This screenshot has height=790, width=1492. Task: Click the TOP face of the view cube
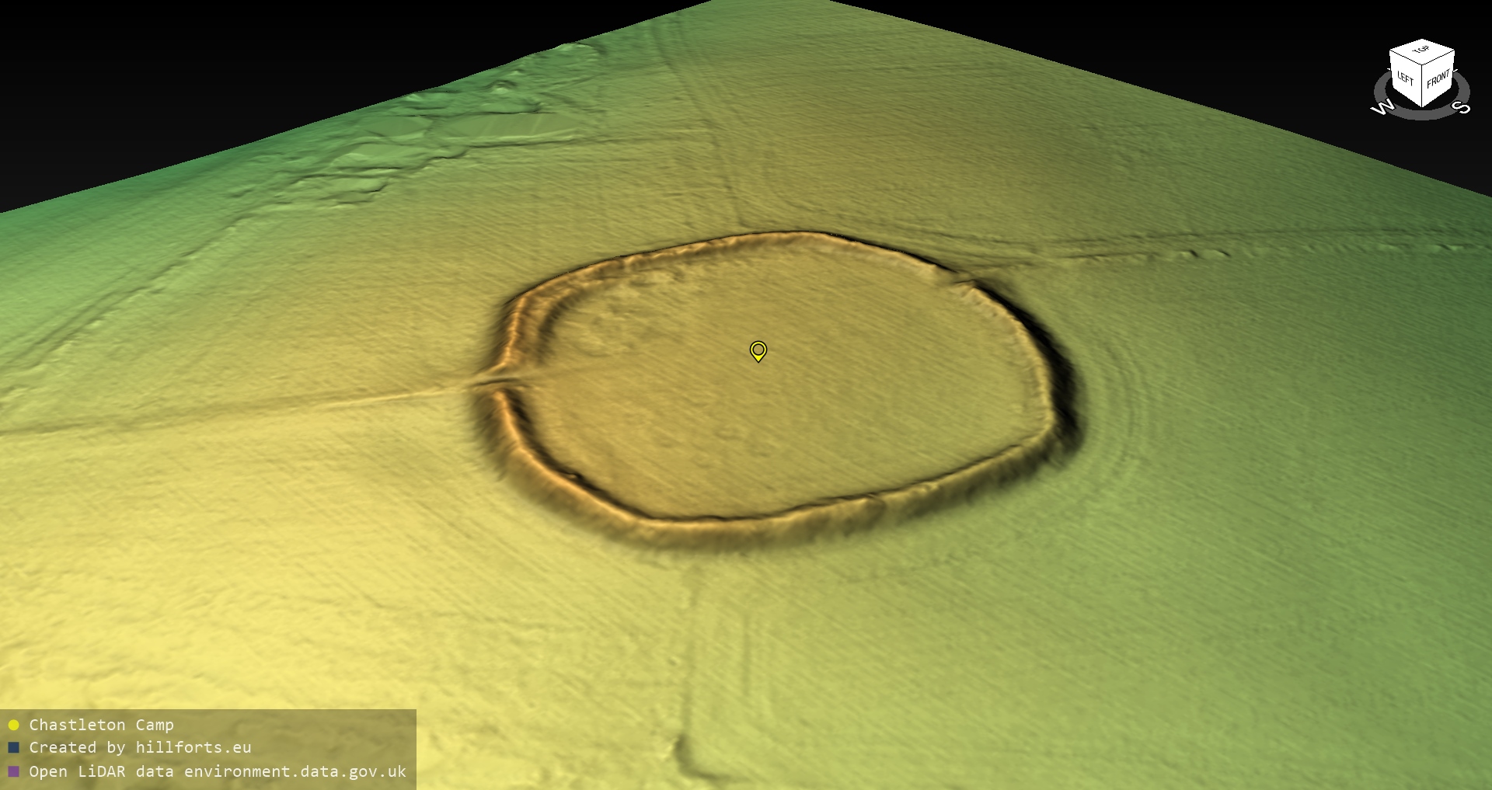coord(1422,51)
